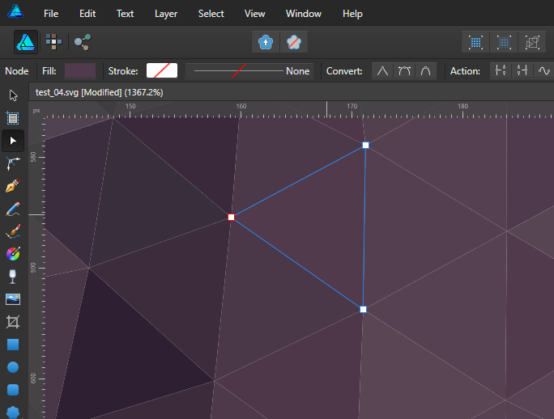Select the Vector Brush tool
The image size is (554, 419).
click(x=13, y=231)
